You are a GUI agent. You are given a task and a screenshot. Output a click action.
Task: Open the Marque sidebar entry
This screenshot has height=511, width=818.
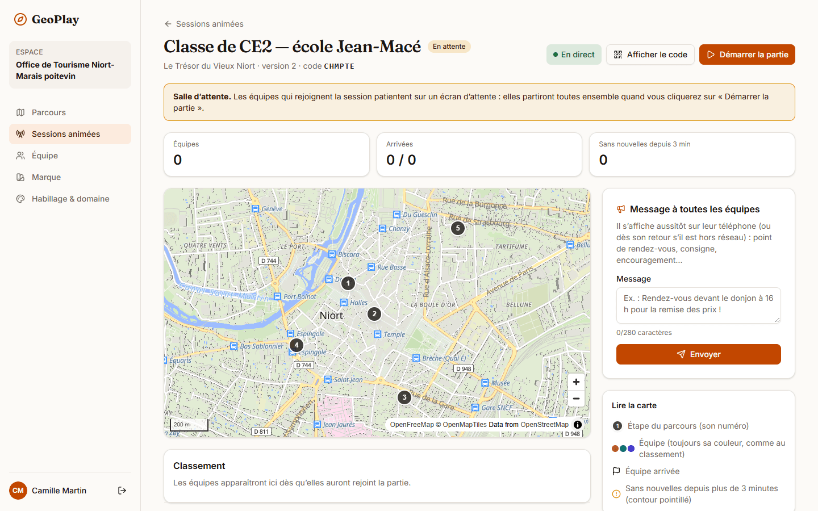(x=70, y=177)
